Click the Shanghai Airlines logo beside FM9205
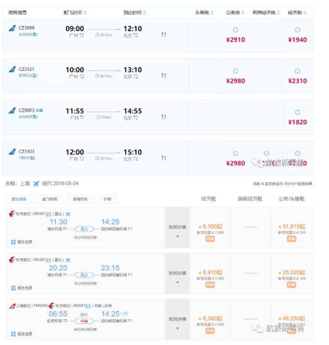 12,306
